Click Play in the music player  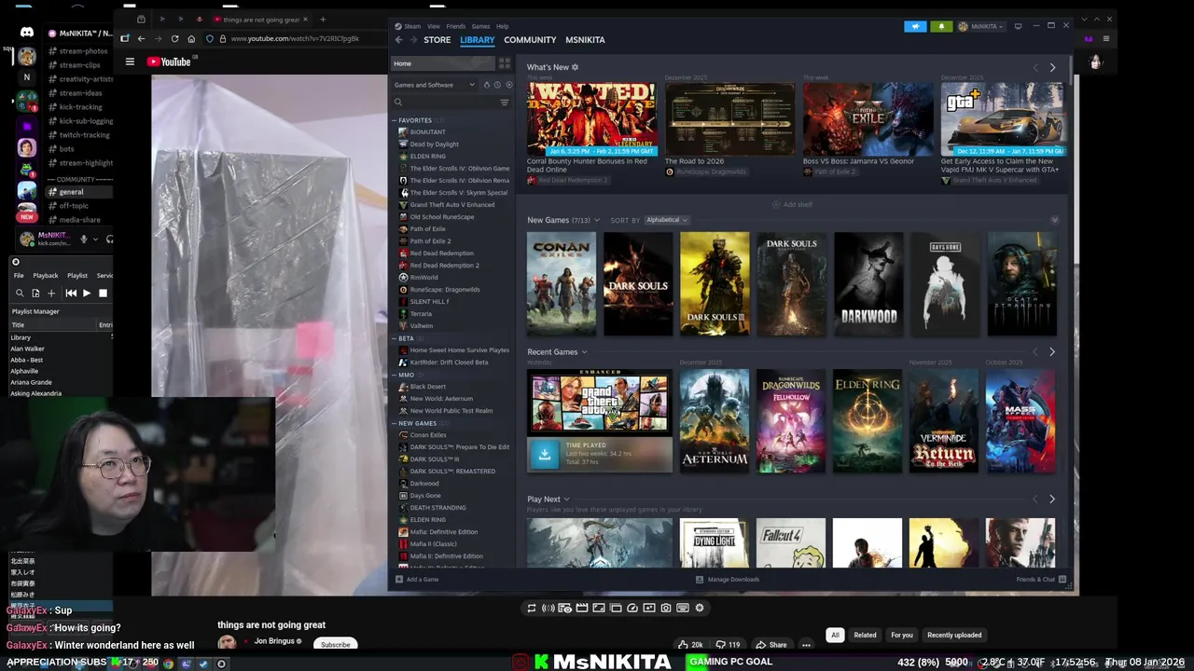[87, 293]
